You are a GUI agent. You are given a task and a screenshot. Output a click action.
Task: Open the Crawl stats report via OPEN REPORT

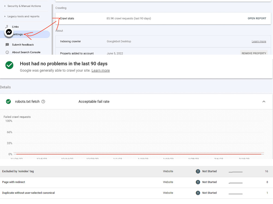257,18
